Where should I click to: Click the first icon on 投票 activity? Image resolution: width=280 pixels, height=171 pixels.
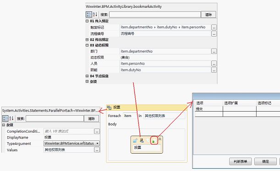[x=136, y=141]
